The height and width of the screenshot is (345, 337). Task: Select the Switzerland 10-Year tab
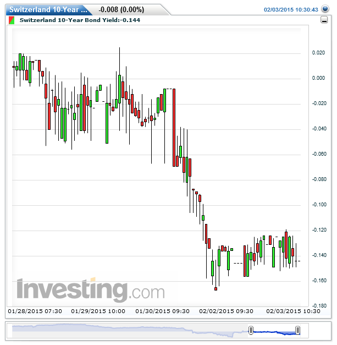click(x=48, y=10)
